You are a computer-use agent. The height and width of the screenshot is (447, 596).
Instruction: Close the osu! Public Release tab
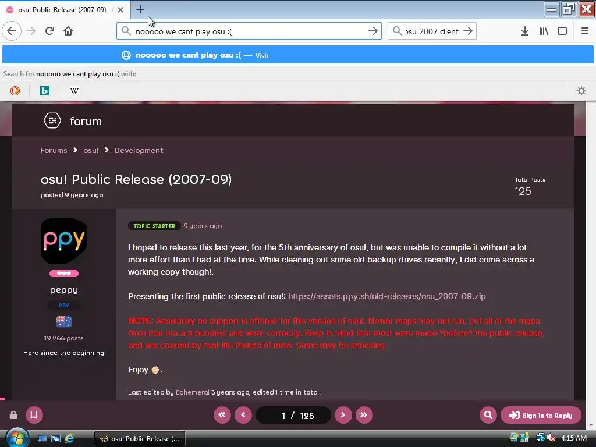coord(120,10)
